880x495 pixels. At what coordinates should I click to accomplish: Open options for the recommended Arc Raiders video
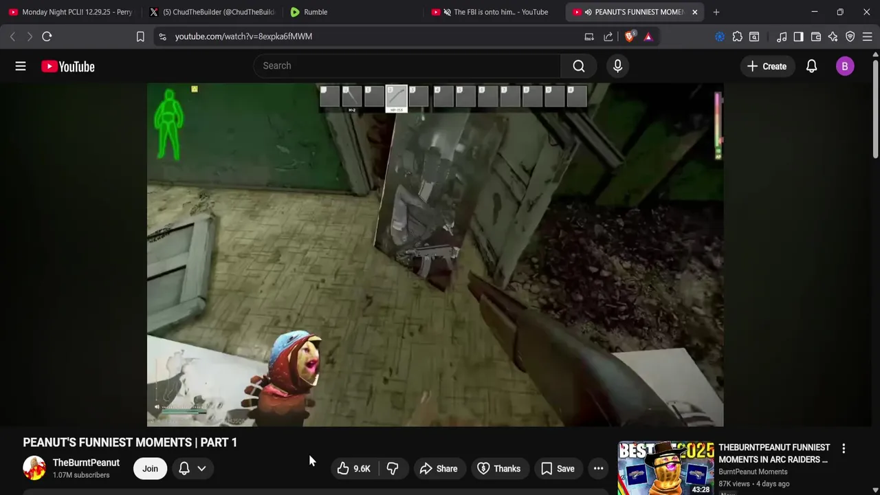point(844,449)
